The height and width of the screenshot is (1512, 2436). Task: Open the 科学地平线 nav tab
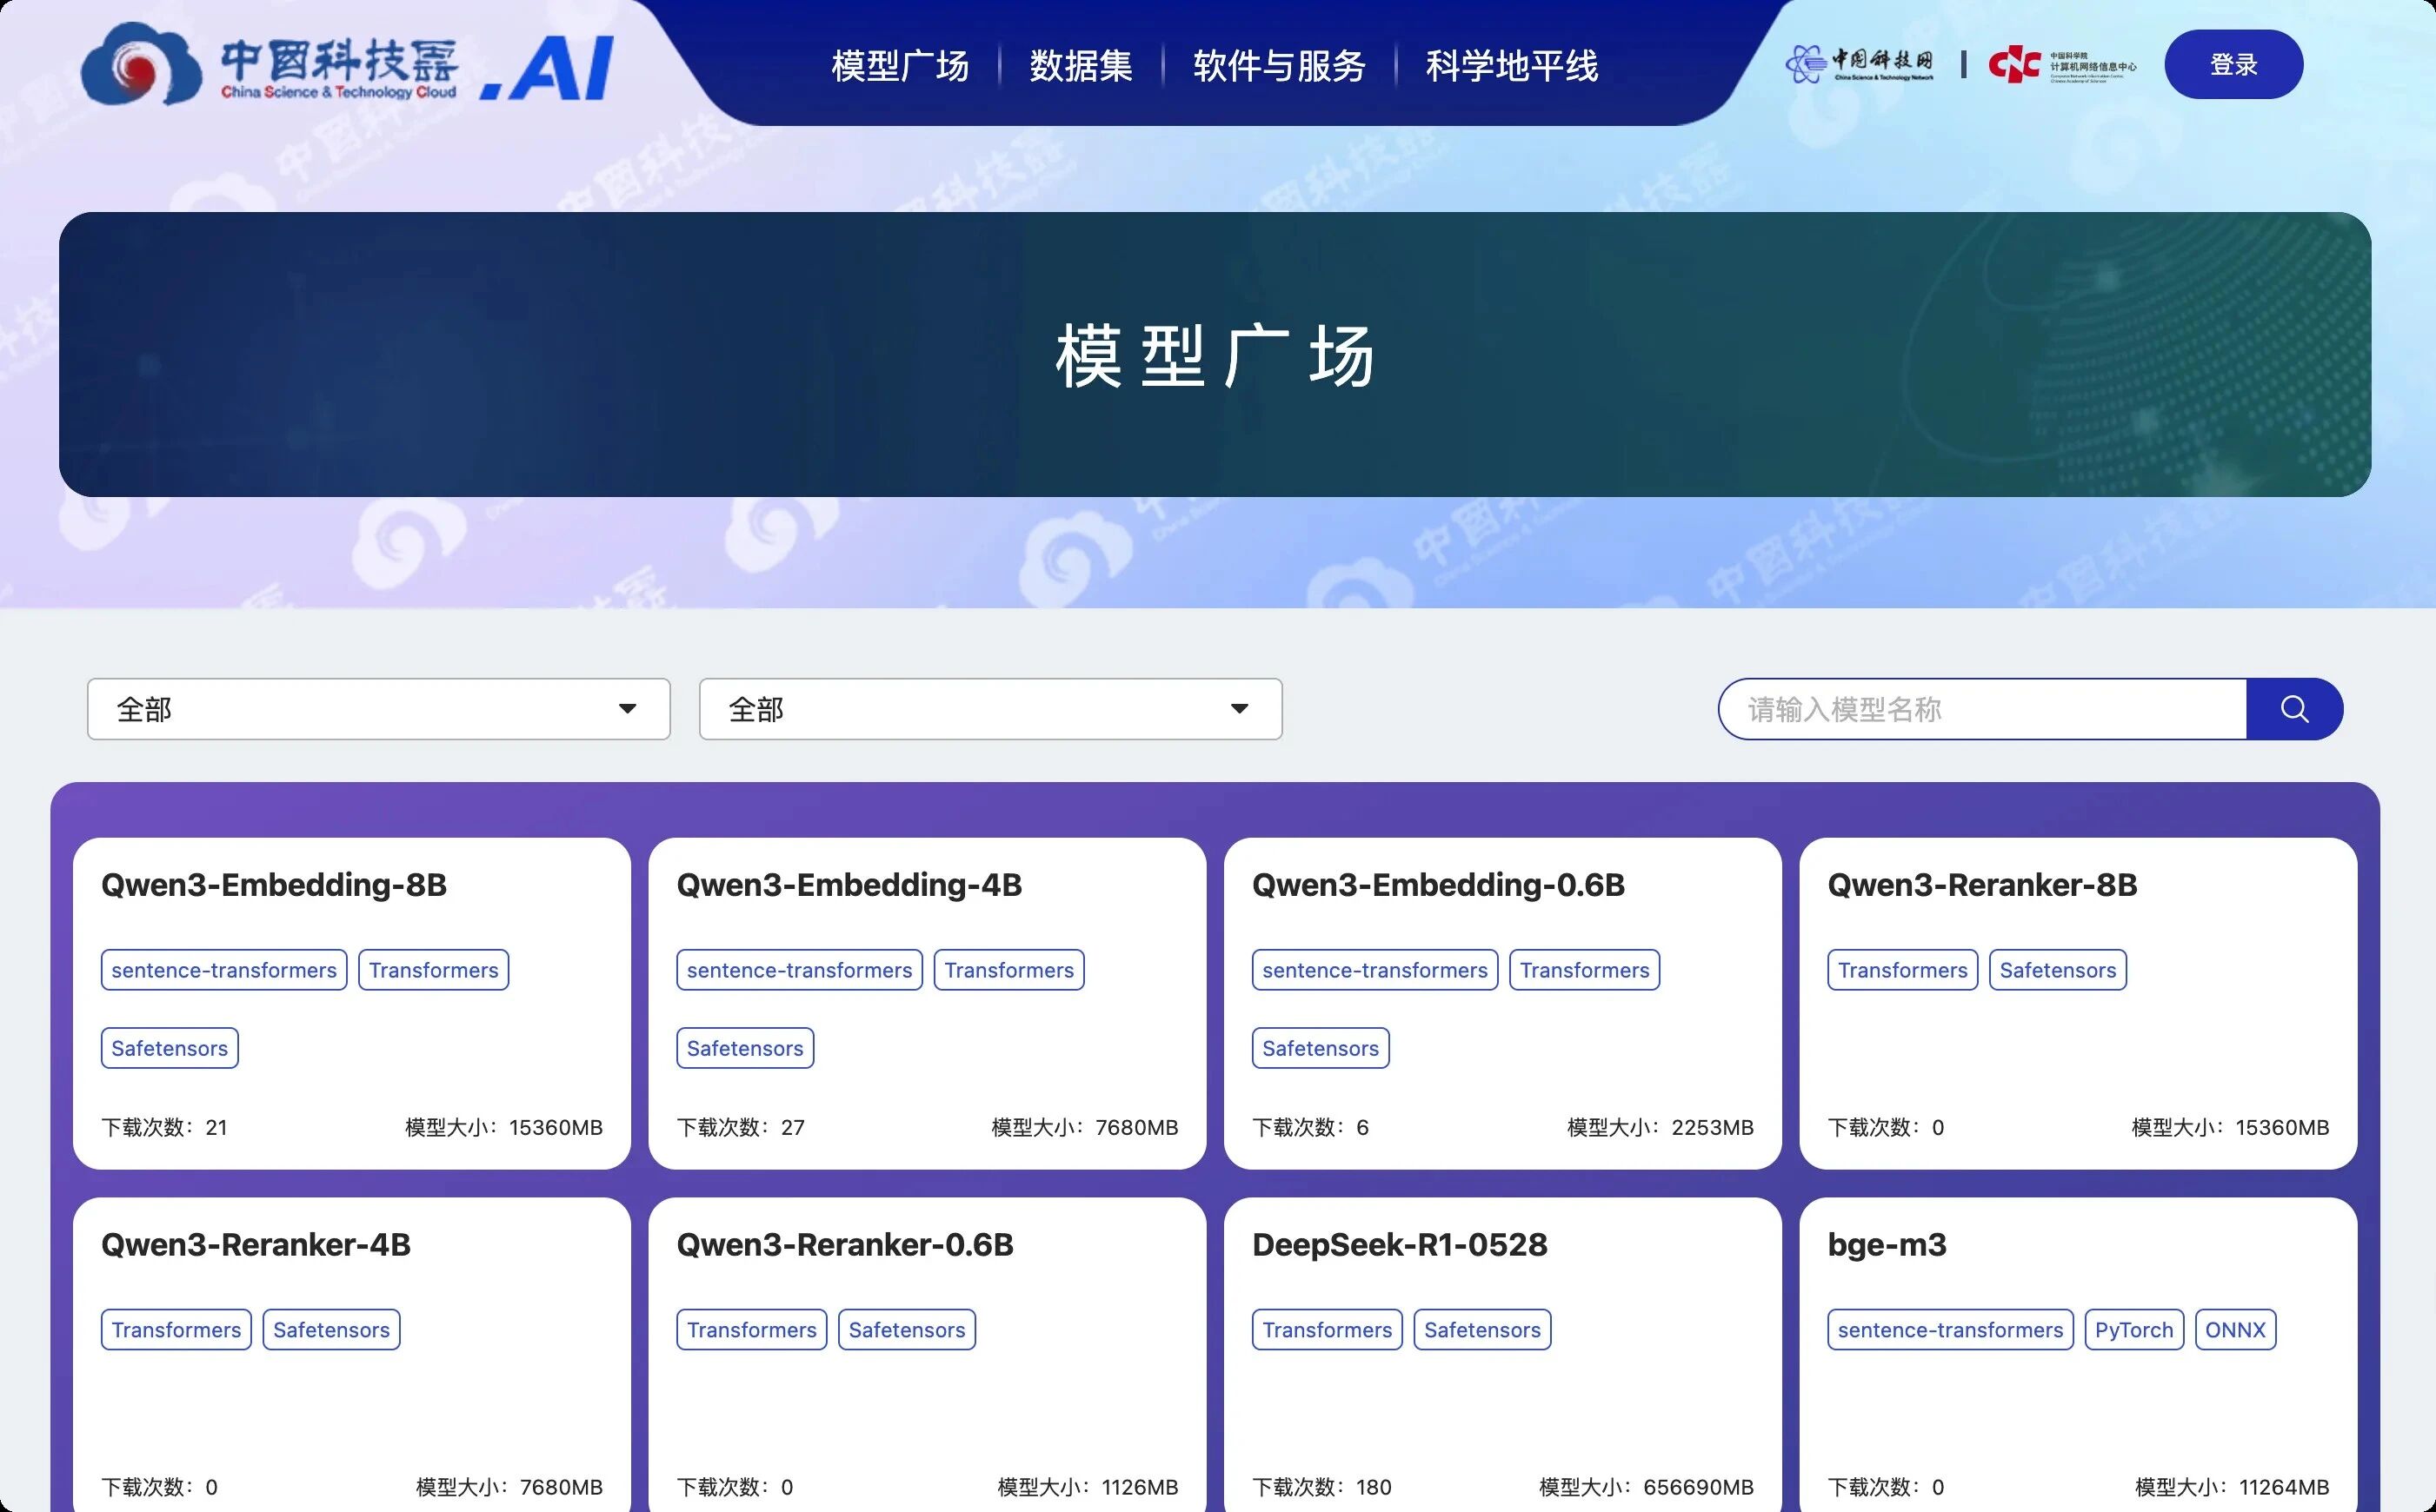pos(1512,66)
